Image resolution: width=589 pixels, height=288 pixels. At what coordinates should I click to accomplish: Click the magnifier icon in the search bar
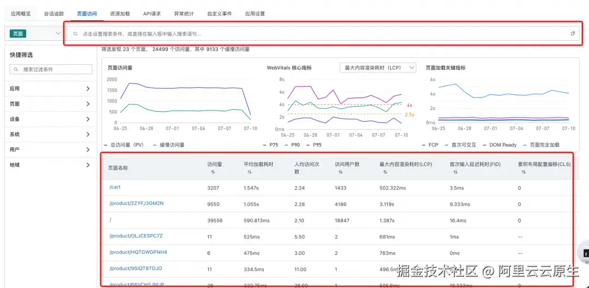[x=75, y=34]
